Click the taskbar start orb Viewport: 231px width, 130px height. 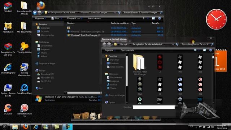(x=4, y=126)
